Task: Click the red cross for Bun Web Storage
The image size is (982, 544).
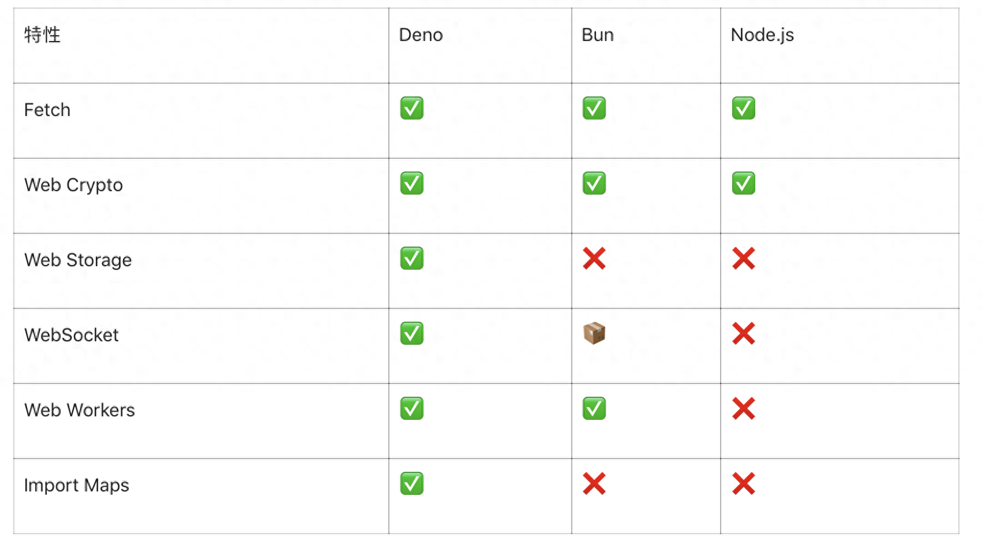Action: [x=594, y=258]
